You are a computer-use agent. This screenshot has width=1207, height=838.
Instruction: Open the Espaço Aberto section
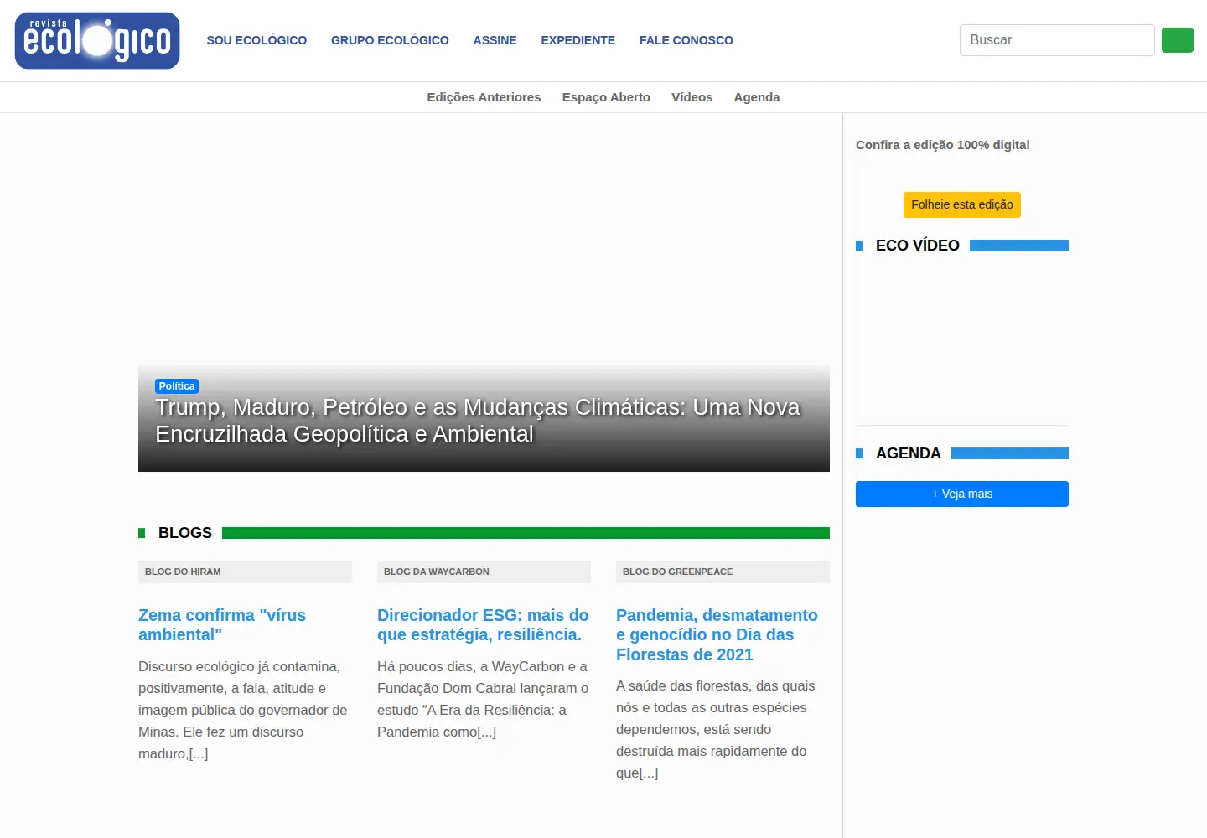click(606, 97)
